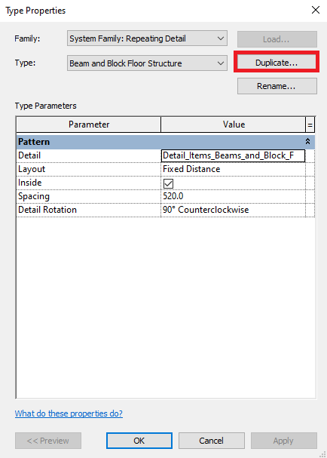Viewport: 327px width, 458px height.
Task: Click the Load... button
Action: (x=277, y=39)
